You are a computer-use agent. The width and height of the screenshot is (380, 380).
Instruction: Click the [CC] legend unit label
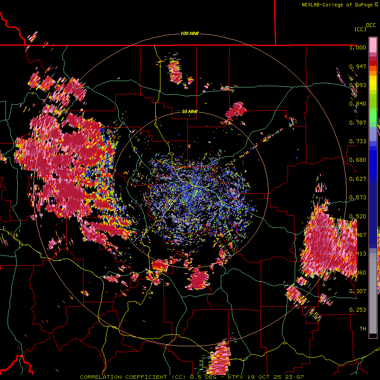[x=360, y=29]
